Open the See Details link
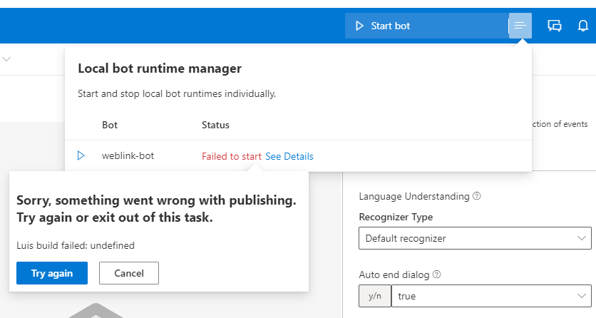596x318 pixels. click(289, 156)
